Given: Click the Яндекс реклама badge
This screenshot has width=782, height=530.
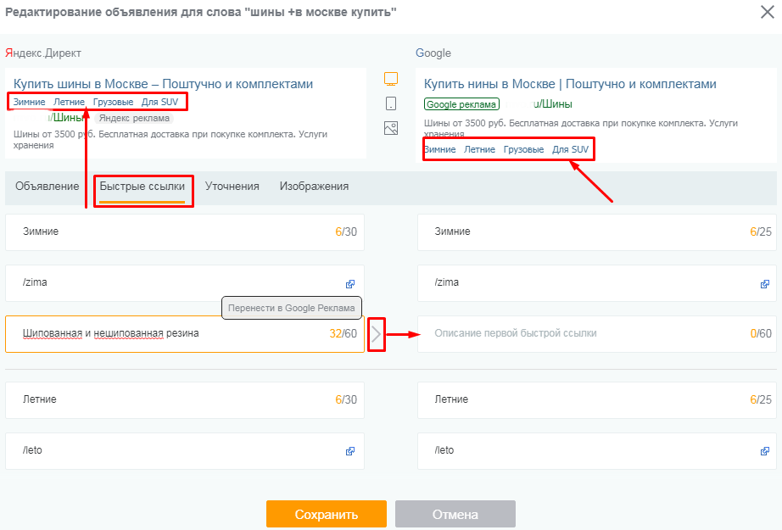Looking at the screenshot, I should click(x=134, y=119).
